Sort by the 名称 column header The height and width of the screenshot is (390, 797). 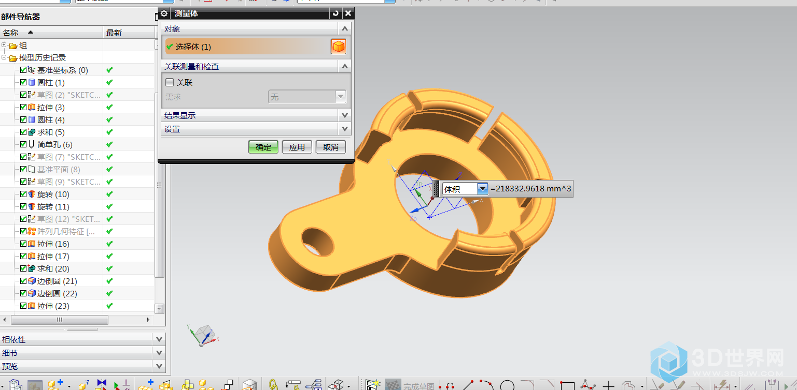pos(51,33)
